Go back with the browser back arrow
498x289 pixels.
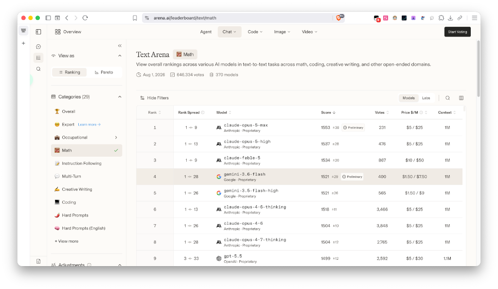tap(67, 18)
